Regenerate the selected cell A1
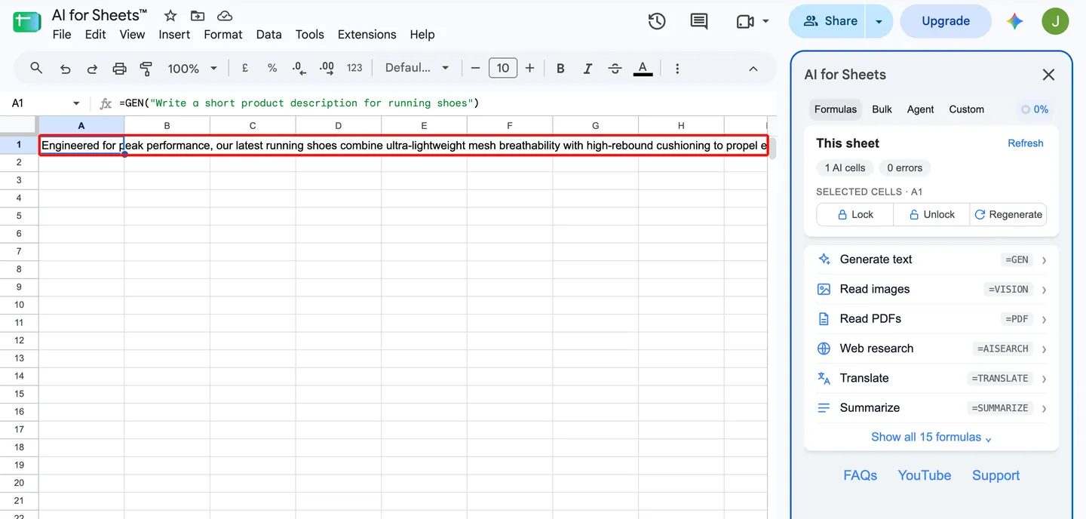This screenshot has height=519, width=1086. 1008,214
